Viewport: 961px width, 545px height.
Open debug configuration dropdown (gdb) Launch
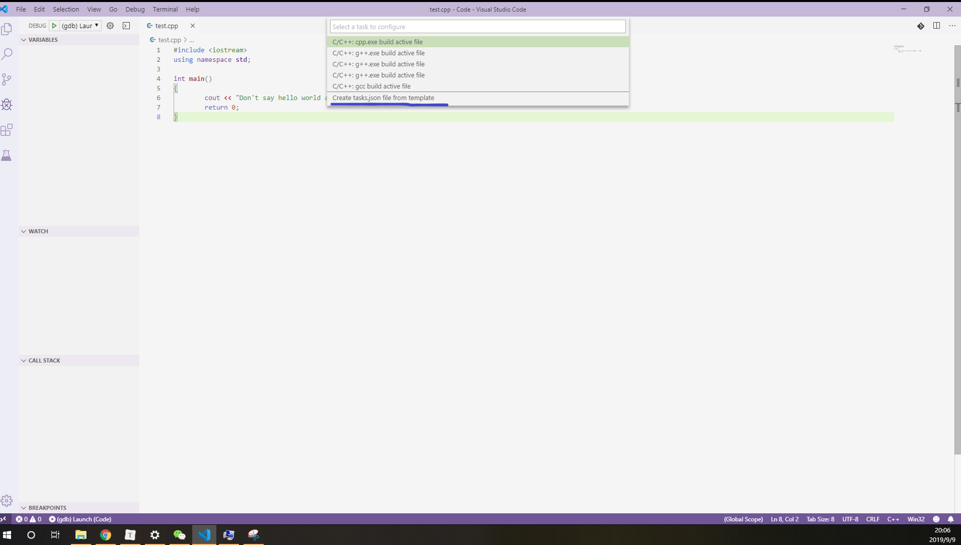point(81,26)
